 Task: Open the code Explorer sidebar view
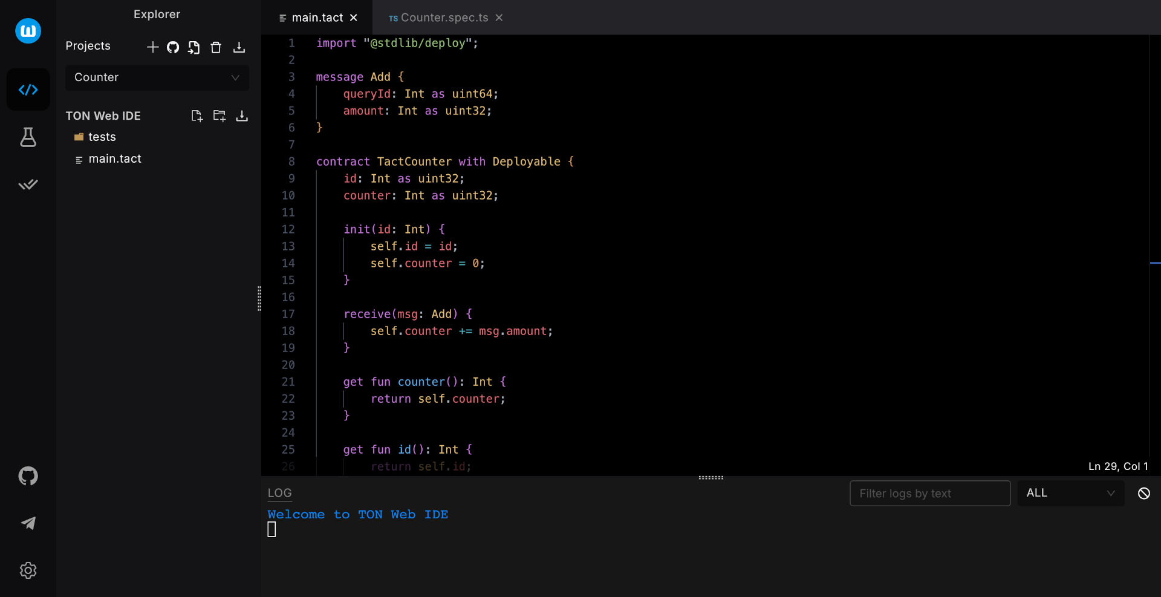(28, 90)
